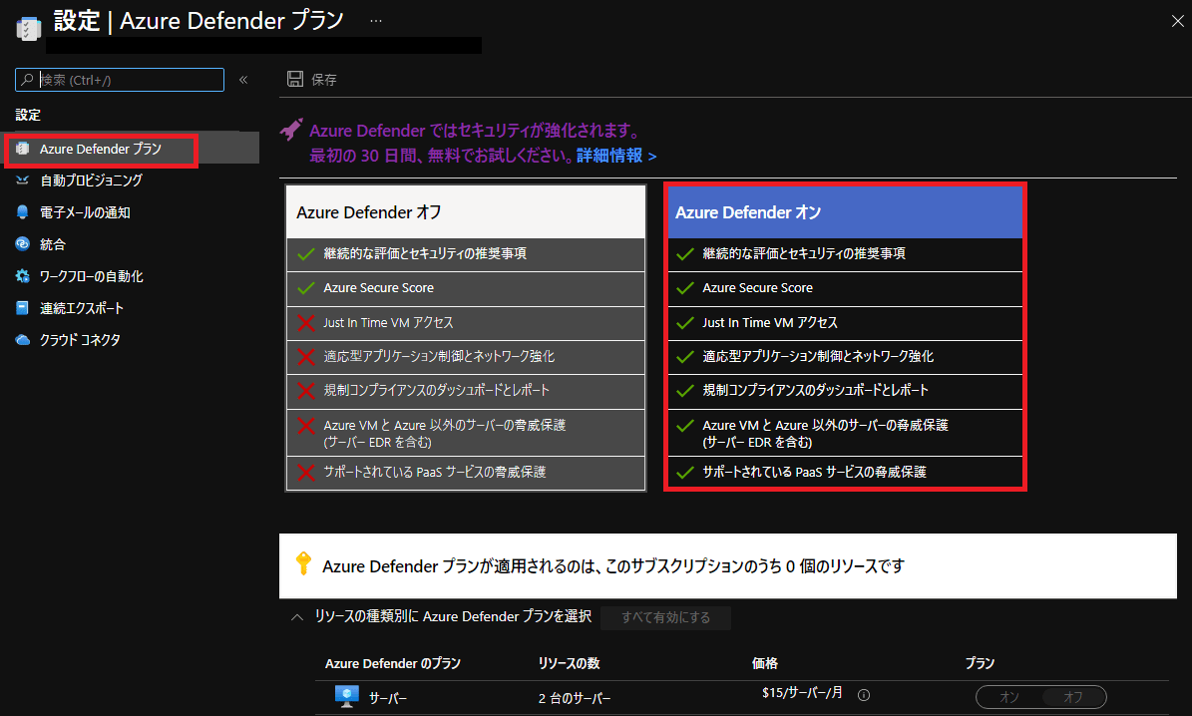Image resolution: width=1192 pixels, height=716 pixels.
Task: Click the サーバー EDR を含む row in オフ card
Action: pyautogui.click(x=466, y=433)
